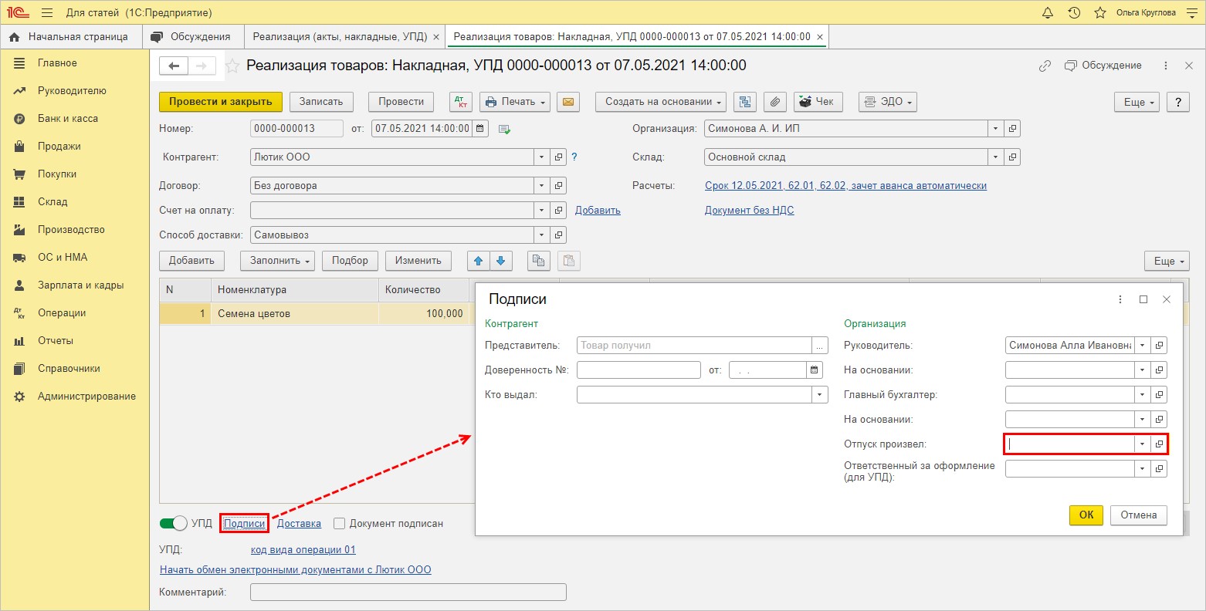Viewport: 1206px width, 611px height.
Task: Switch to Обсуждения tab
Action: [x=193, y=36]
